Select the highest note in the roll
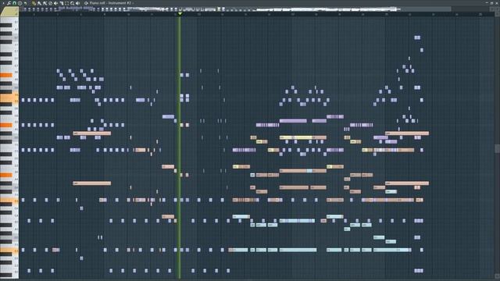The image size is (500, 281). pyautogui.click(x=417, y=37)
